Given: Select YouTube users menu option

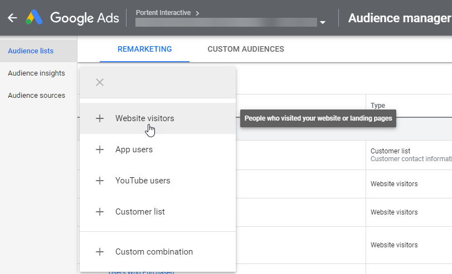Looking at the screenshot, I should pos(158,181).
